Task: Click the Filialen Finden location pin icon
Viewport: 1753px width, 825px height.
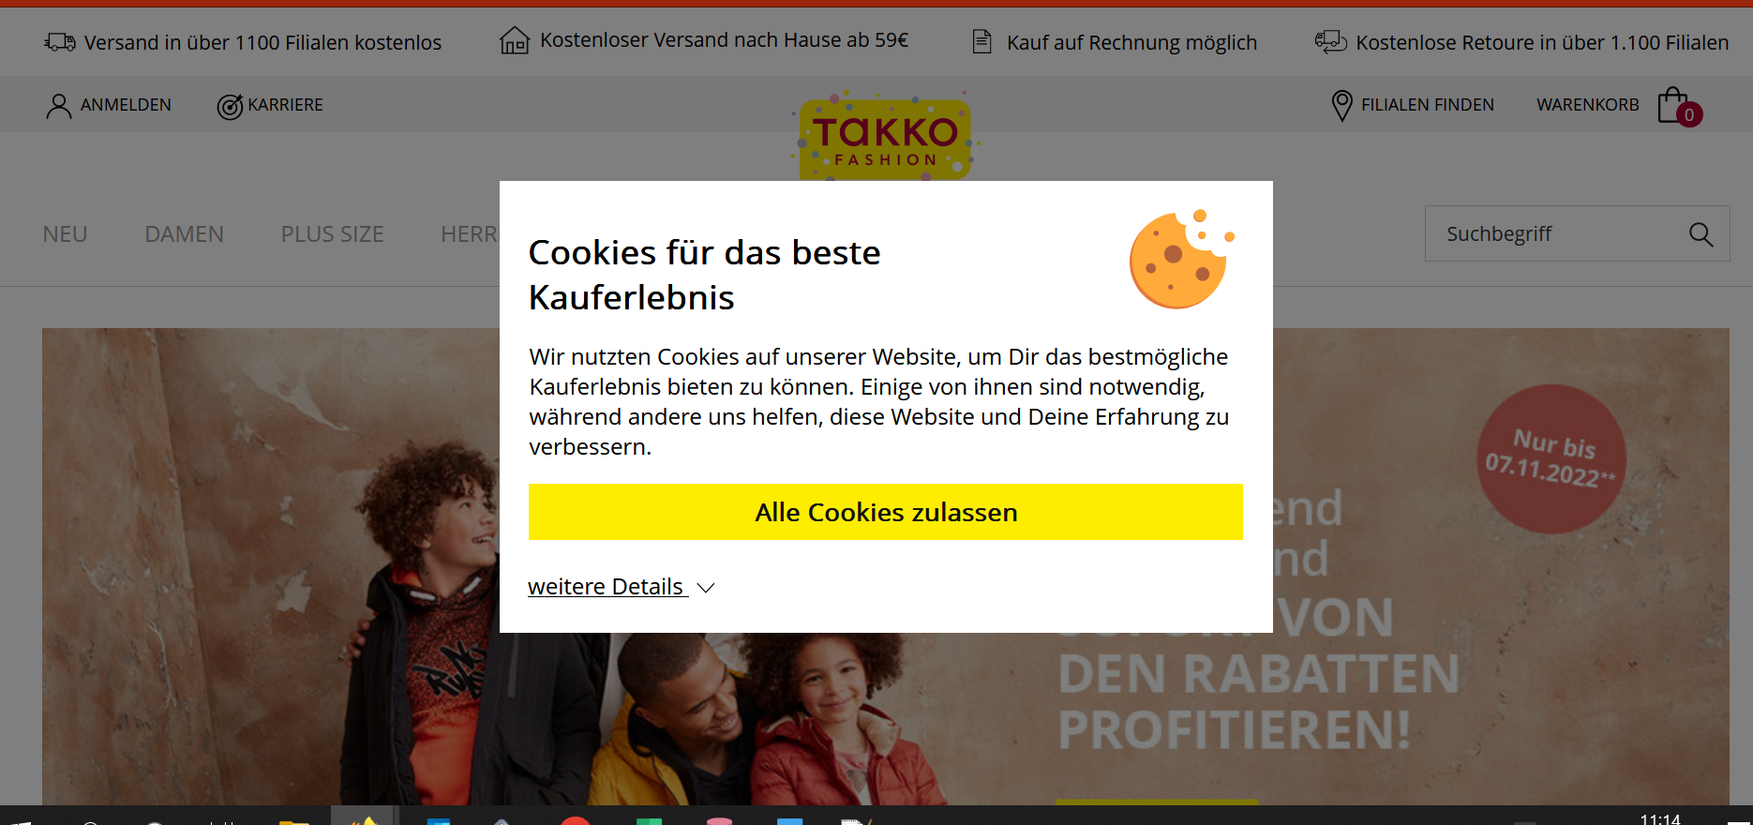Action: point(1341,106)
